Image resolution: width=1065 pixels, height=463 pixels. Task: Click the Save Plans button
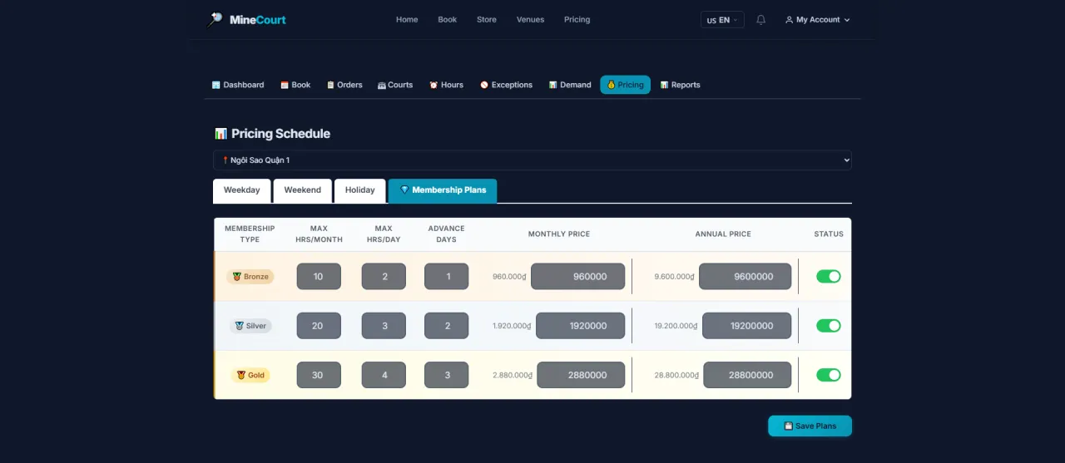[x=810, y=426]
